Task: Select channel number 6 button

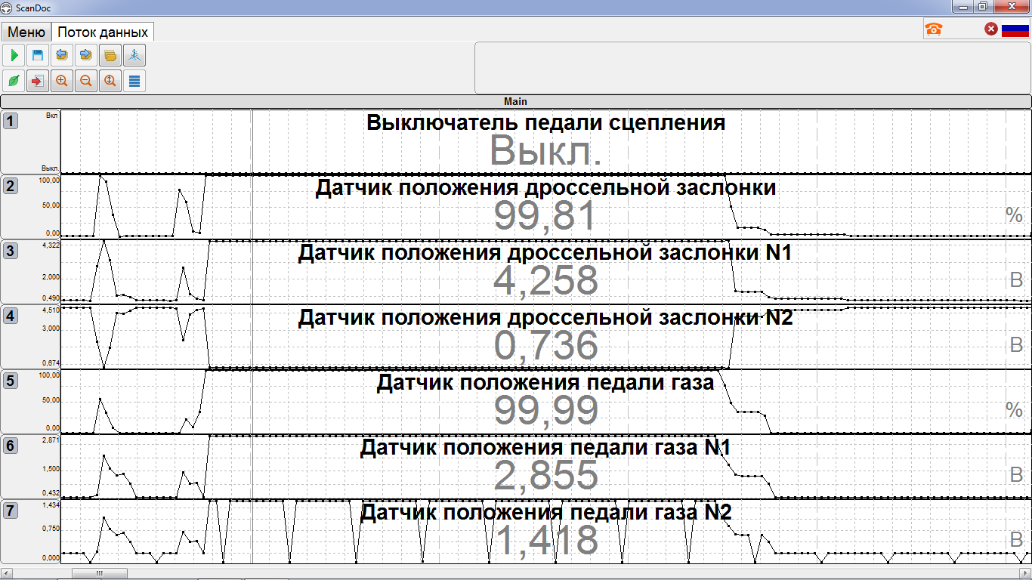Action: tap(11, 446)
